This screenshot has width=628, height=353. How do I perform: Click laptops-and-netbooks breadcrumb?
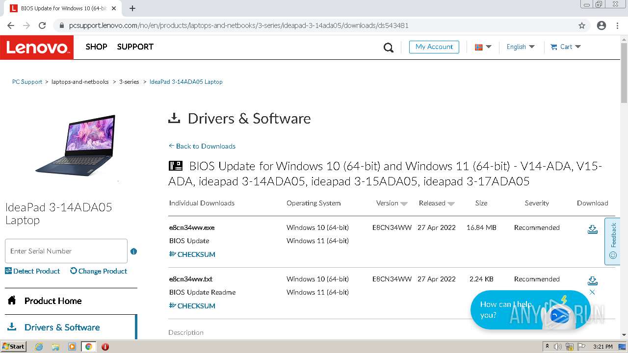click(x=80, y=82)
